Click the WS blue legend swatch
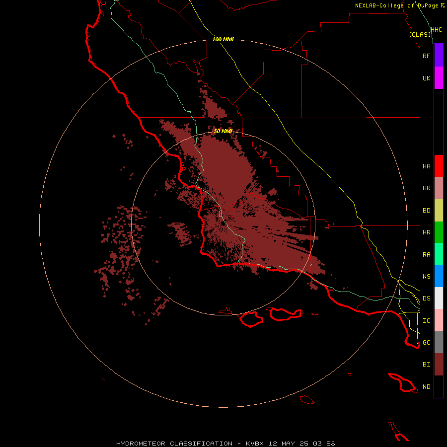 (x=439, y=276)
